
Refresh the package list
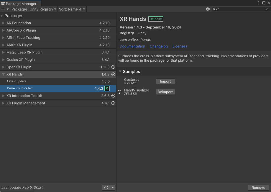coord(106,188)
